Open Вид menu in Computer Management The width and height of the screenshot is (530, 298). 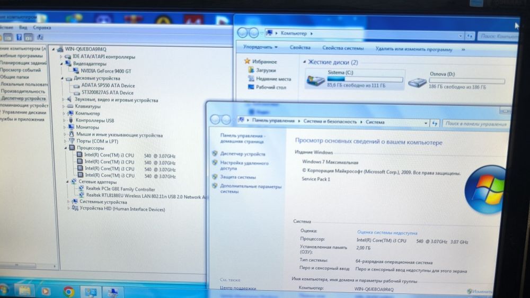23,28
